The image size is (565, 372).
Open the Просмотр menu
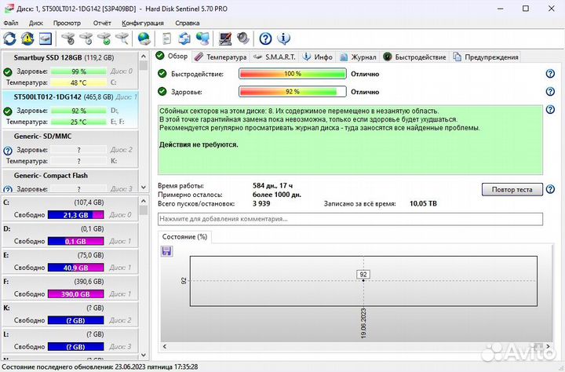tap(67, 23)
